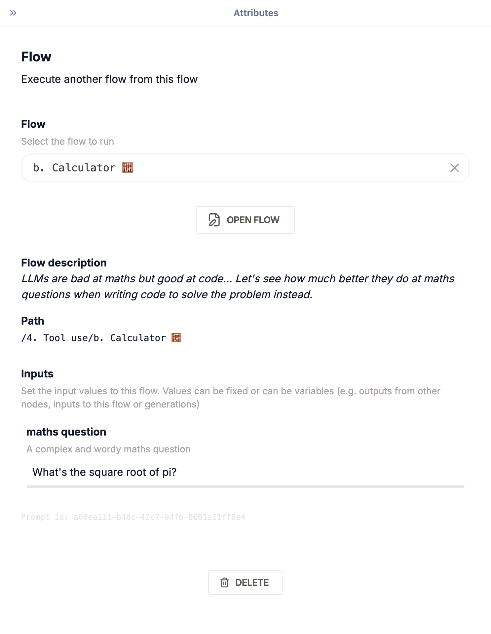Viewport: 491px width, 634px height.
Task: Clear the selected Calculator flow with the X
Action: [x=454, y=168]
